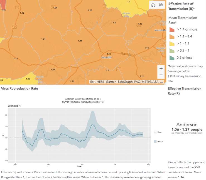Select the yellow county labeled 1.09

pos(28,79)
